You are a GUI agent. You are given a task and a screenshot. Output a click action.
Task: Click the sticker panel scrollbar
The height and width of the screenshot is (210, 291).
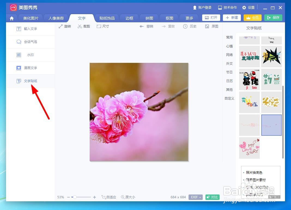point(283,122)
